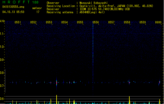Click the 0555 time marker
Viewport: 164px width, 104px height.
[80, 22]
